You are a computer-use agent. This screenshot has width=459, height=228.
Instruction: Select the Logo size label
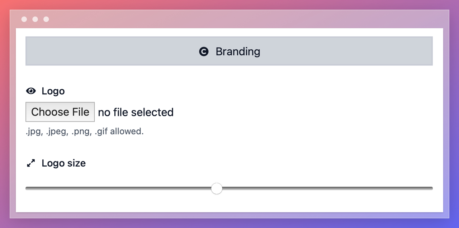click(63, 163)
